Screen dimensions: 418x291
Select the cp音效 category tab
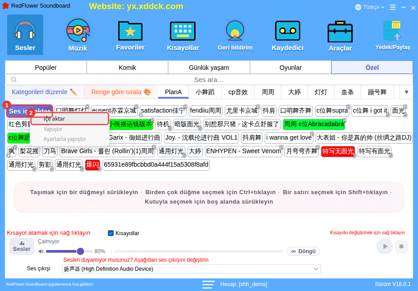coord(238,92)
